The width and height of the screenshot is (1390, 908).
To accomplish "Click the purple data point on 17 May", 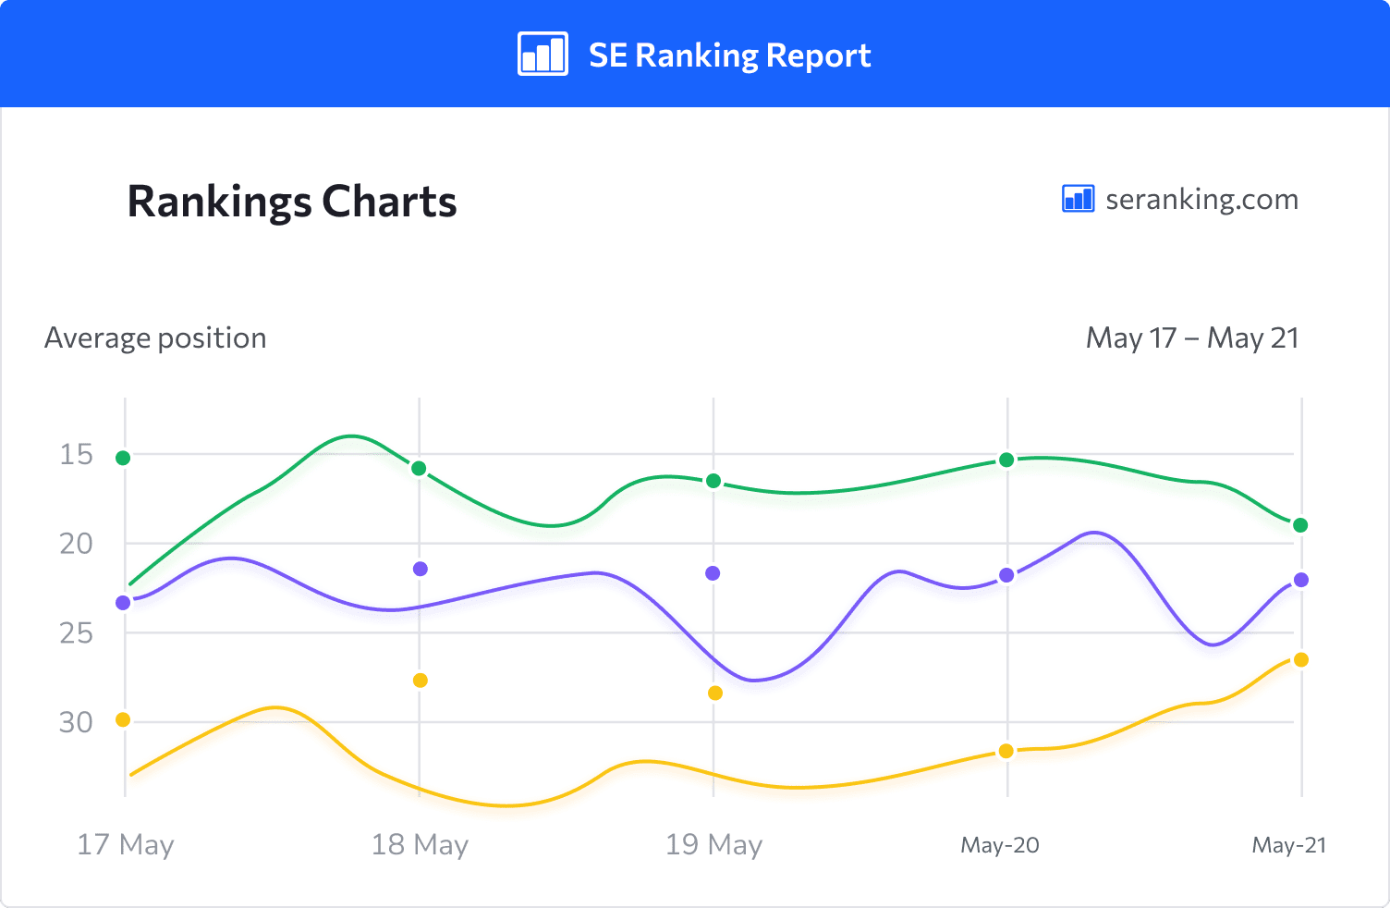I will tap(123, 603).
